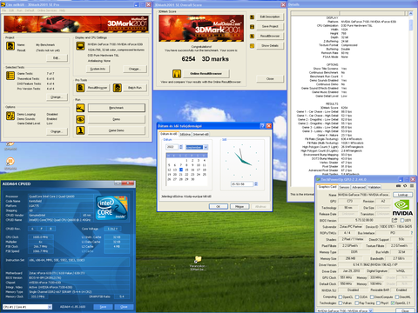
Task: Click the Benchmark button in 3DMark
Action: (117, 108)
